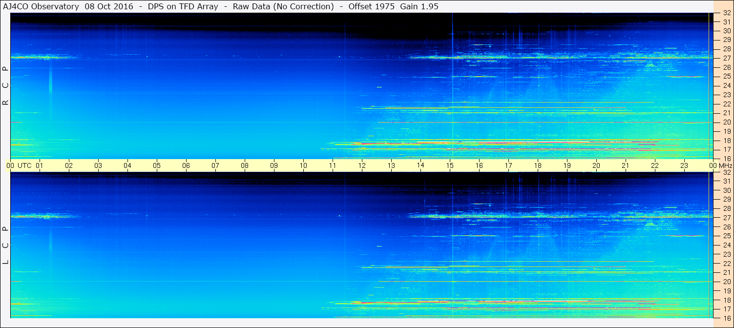Click the 05 hour label on the time axis
The height and width of the screenshot is (328, 734).
(157, 165)
